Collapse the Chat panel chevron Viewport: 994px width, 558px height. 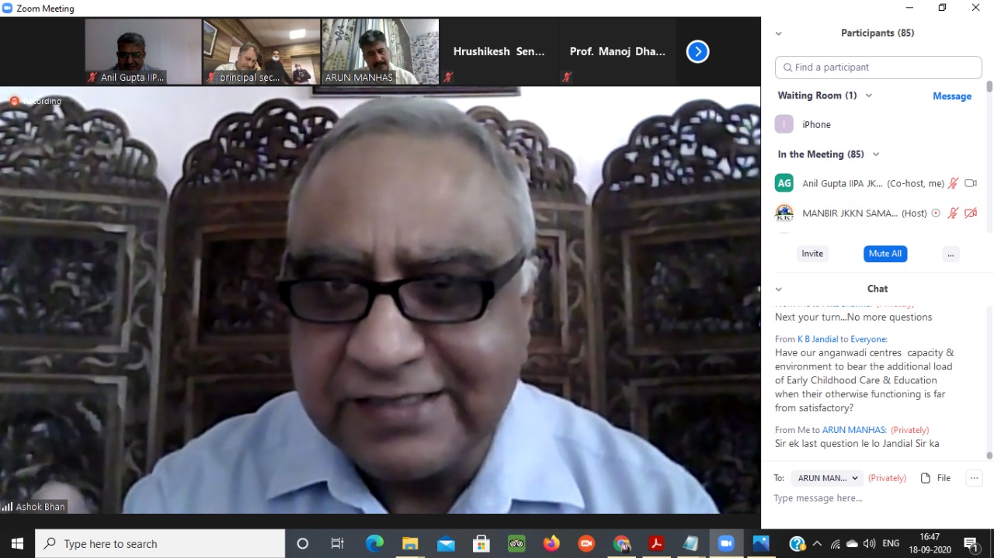point(779,289)
